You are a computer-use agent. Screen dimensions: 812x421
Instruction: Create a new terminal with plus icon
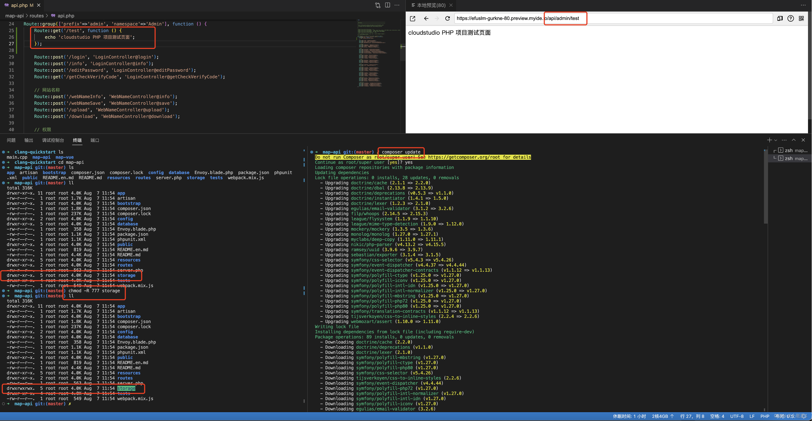pos(769,140)
